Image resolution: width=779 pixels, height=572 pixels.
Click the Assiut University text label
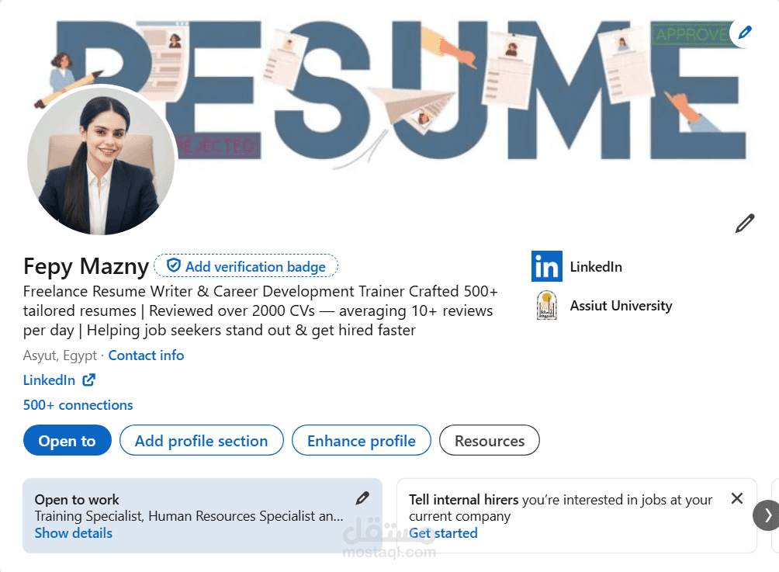coord(621,306)
